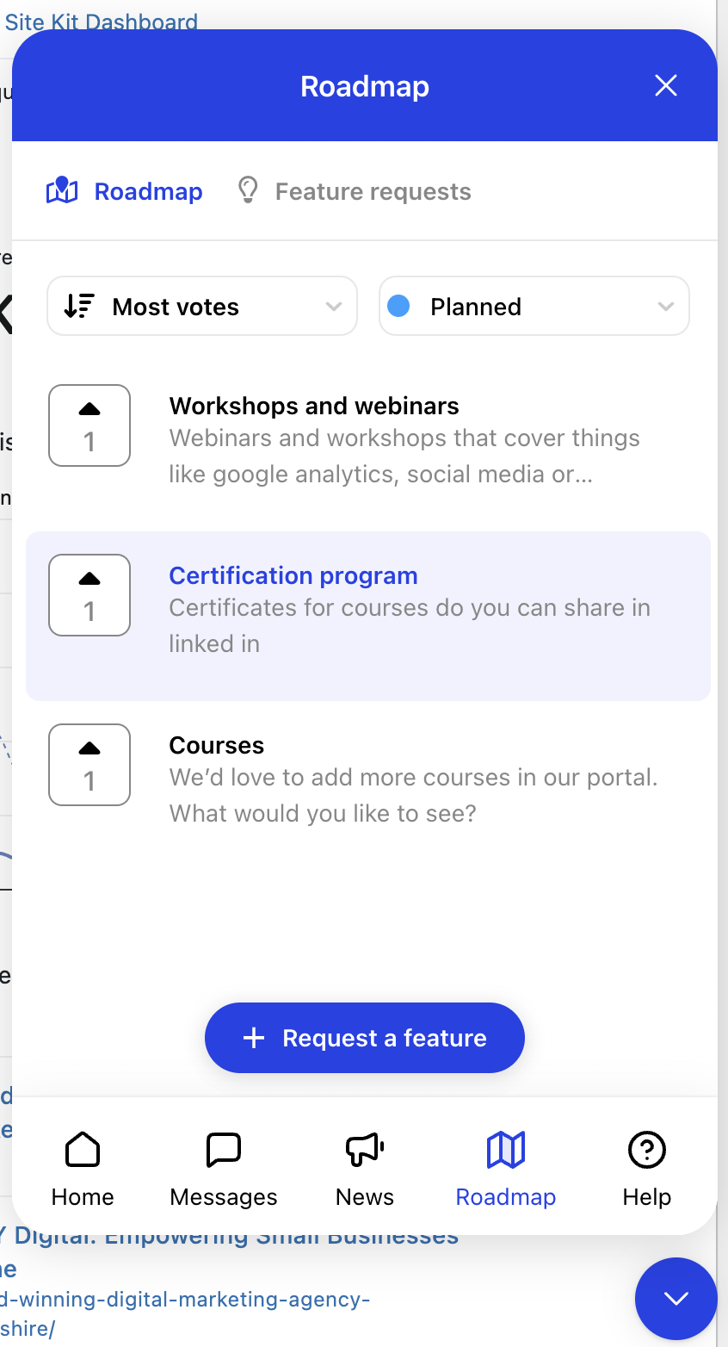728x1347 pixels.
Task: Open the Home icon in bottom navigation
Action: pyautogui.click(x=83, y=1150)
